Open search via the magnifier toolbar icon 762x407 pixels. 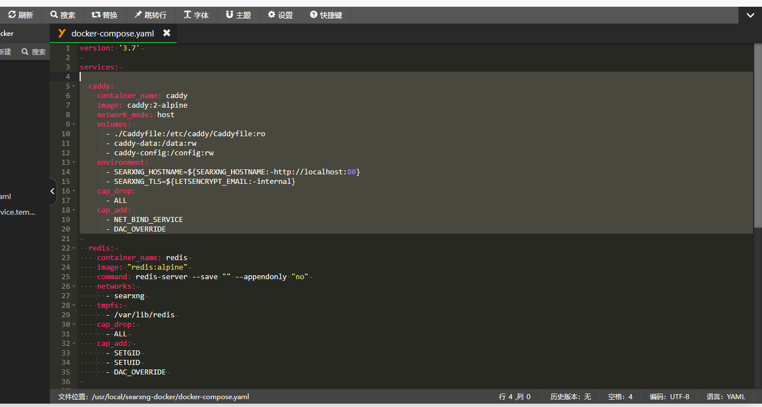(54, 15)
